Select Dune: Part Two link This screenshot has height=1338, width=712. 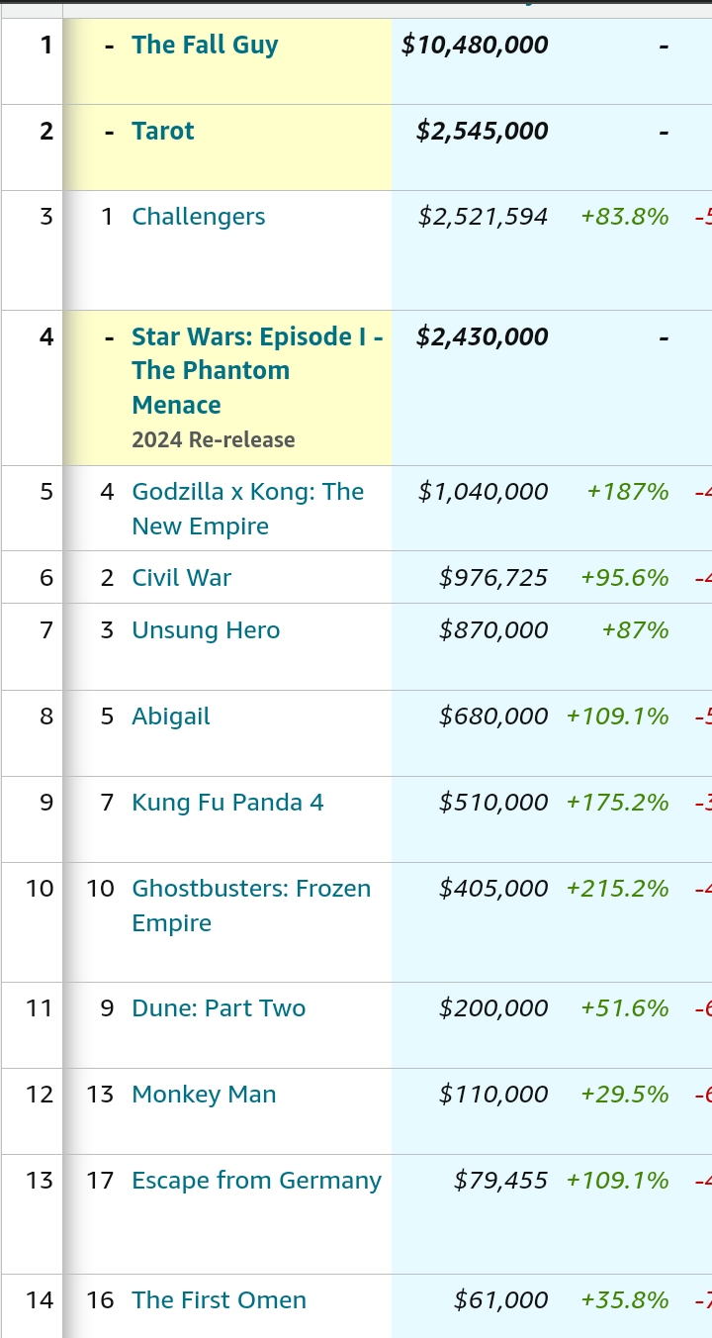[x=219, y=1008]
